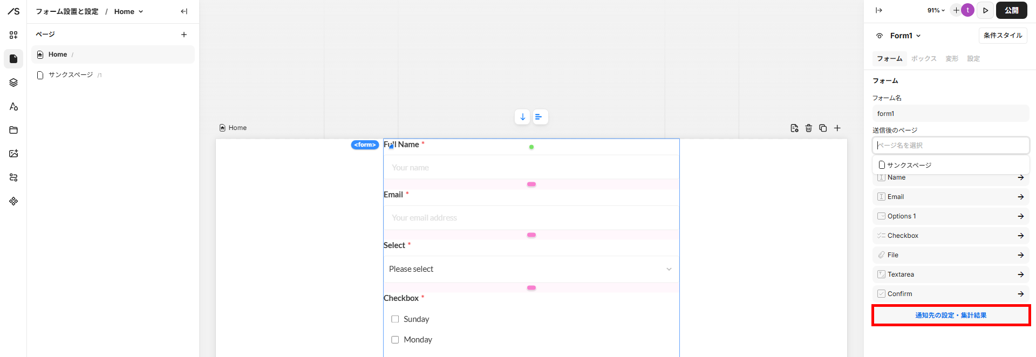The height and width of the screenshot is (357, 1036).
Task: Click the pink gap handle below Select dropdown
Action: tap(531, 288)
